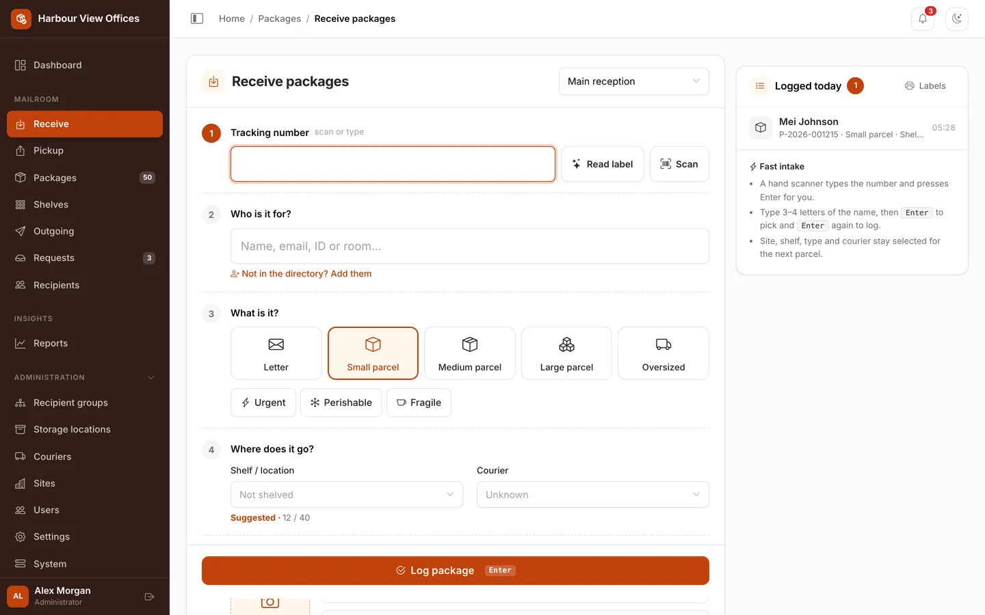The height and width of the screenshot is (615, 985).
Task: Open Settings in the sidebar
Action: coord(85,536)
